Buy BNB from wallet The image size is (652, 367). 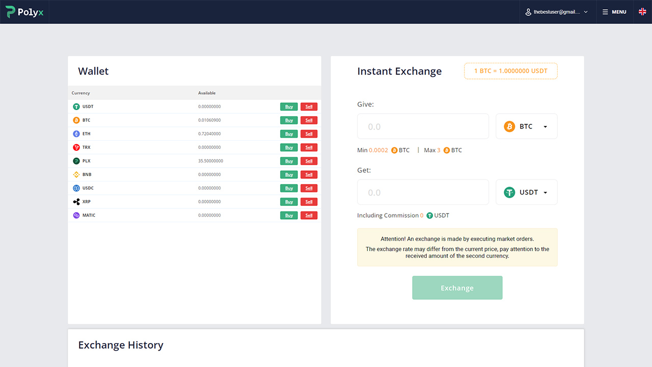click(x=289, y=174)
